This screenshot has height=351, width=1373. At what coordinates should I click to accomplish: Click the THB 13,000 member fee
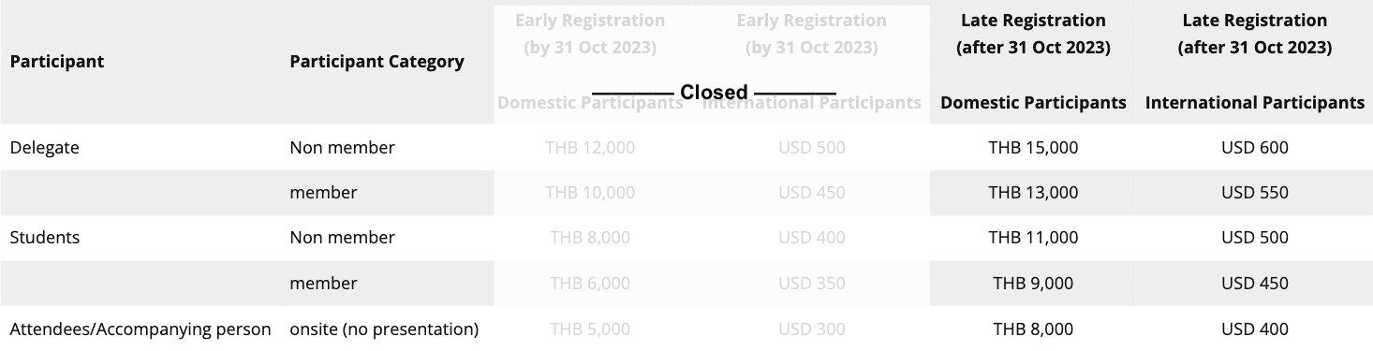tap(1033, 193)
